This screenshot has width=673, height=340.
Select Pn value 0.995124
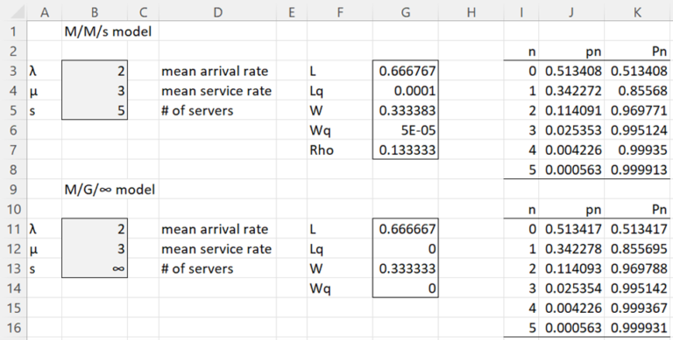(637, 130)
